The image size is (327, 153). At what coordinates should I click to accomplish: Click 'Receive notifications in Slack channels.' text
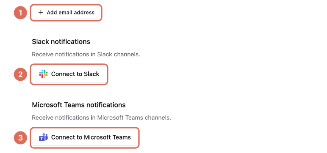[x=86, y=55]
